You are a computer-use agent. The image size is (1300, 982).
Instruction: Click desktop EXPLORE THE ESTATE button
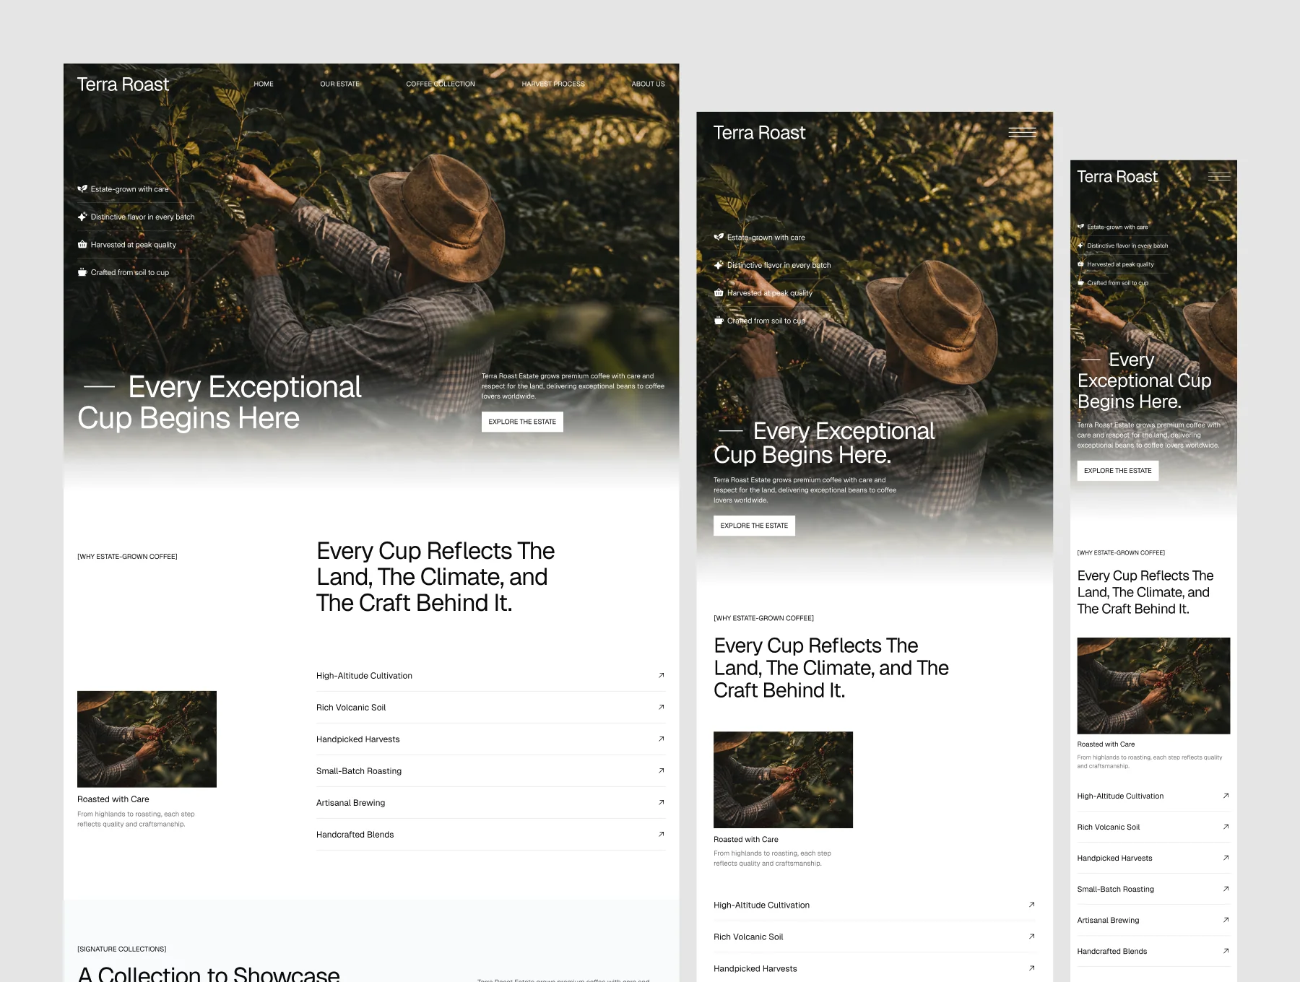522,422
